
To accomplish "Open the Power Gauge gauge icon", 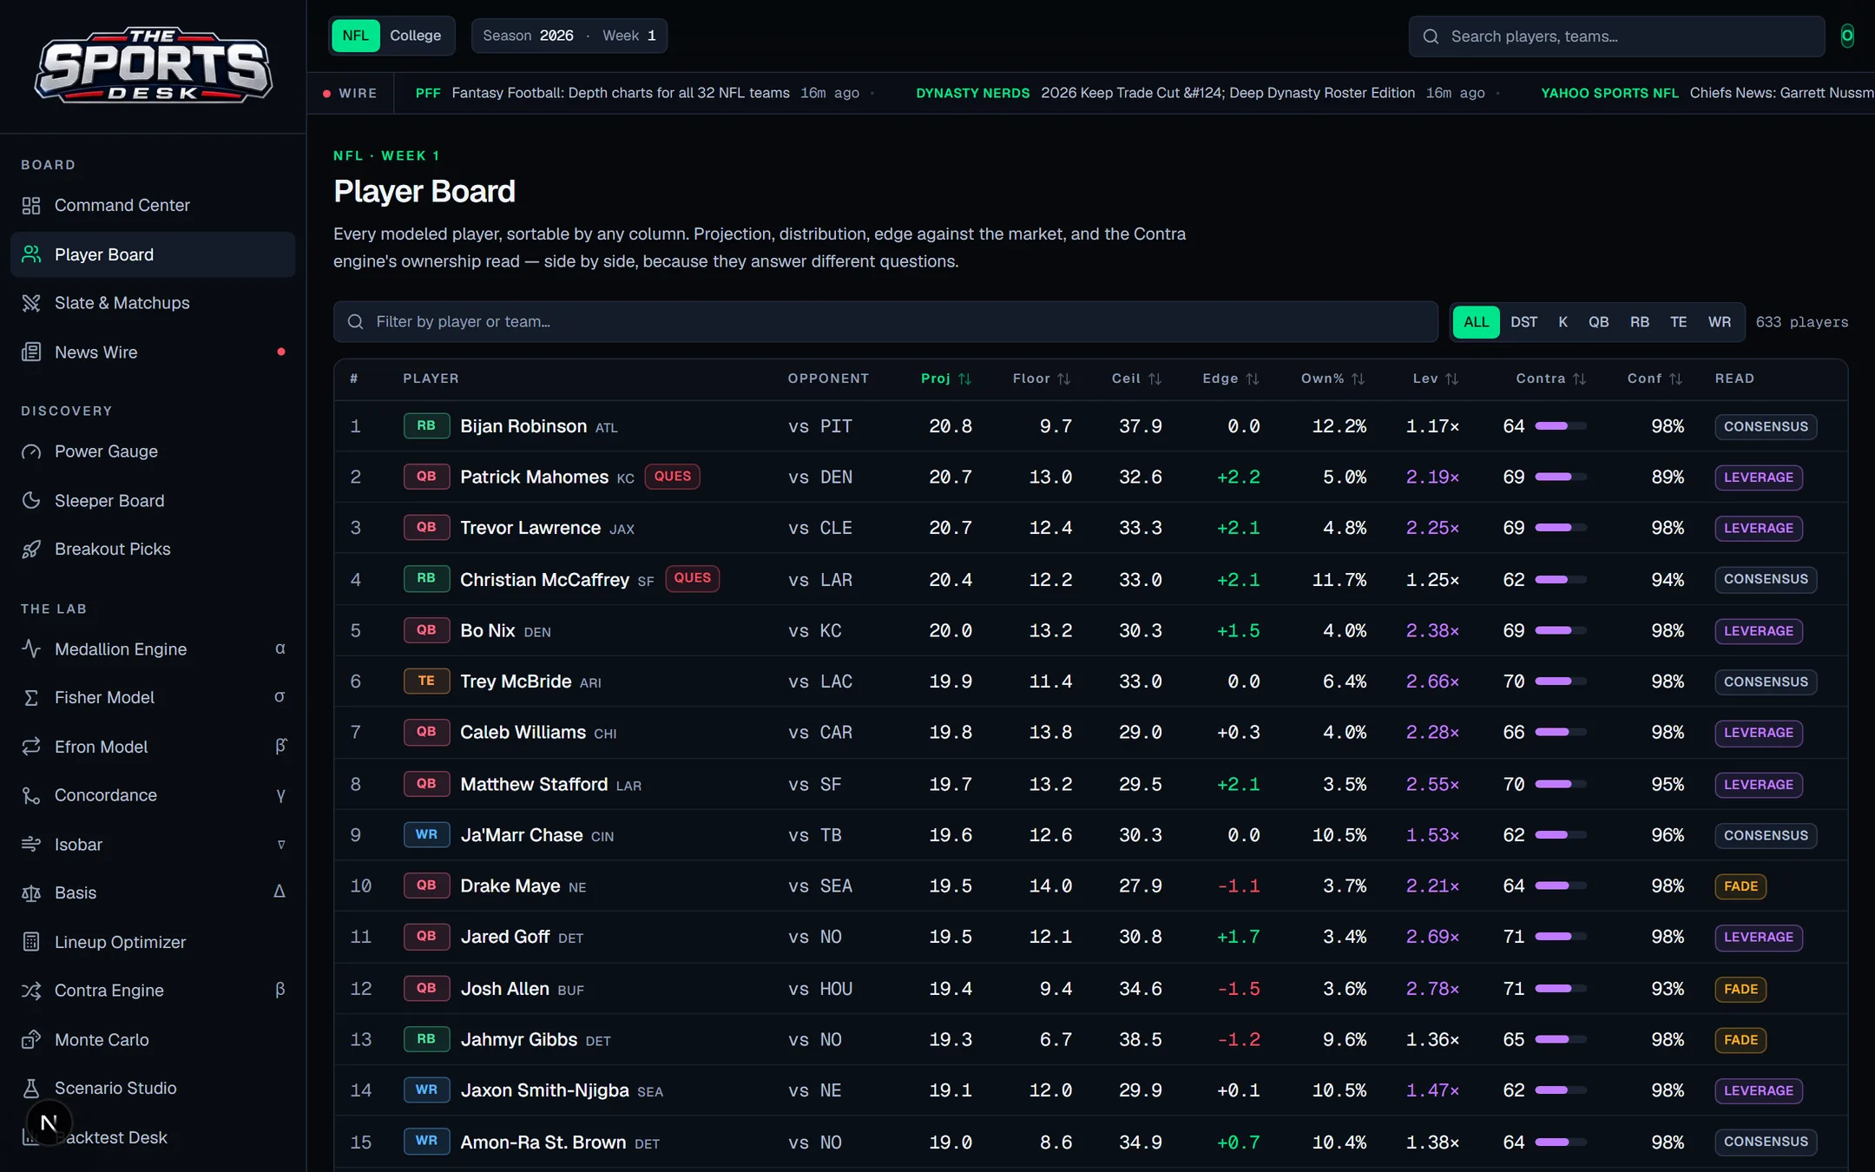I will pos(31,451).
